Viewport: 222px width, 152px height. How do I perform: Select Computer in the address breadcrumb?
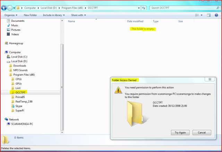30,8
